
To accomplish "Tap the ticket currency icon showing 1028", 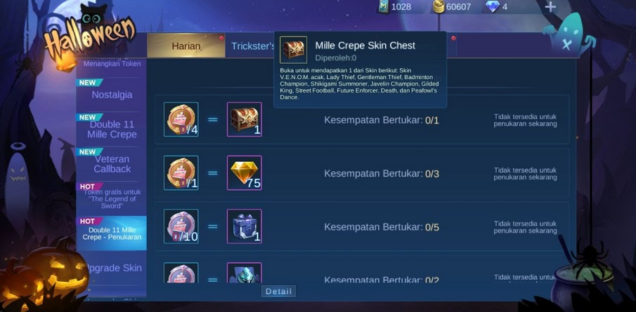I will click(383, 6).
